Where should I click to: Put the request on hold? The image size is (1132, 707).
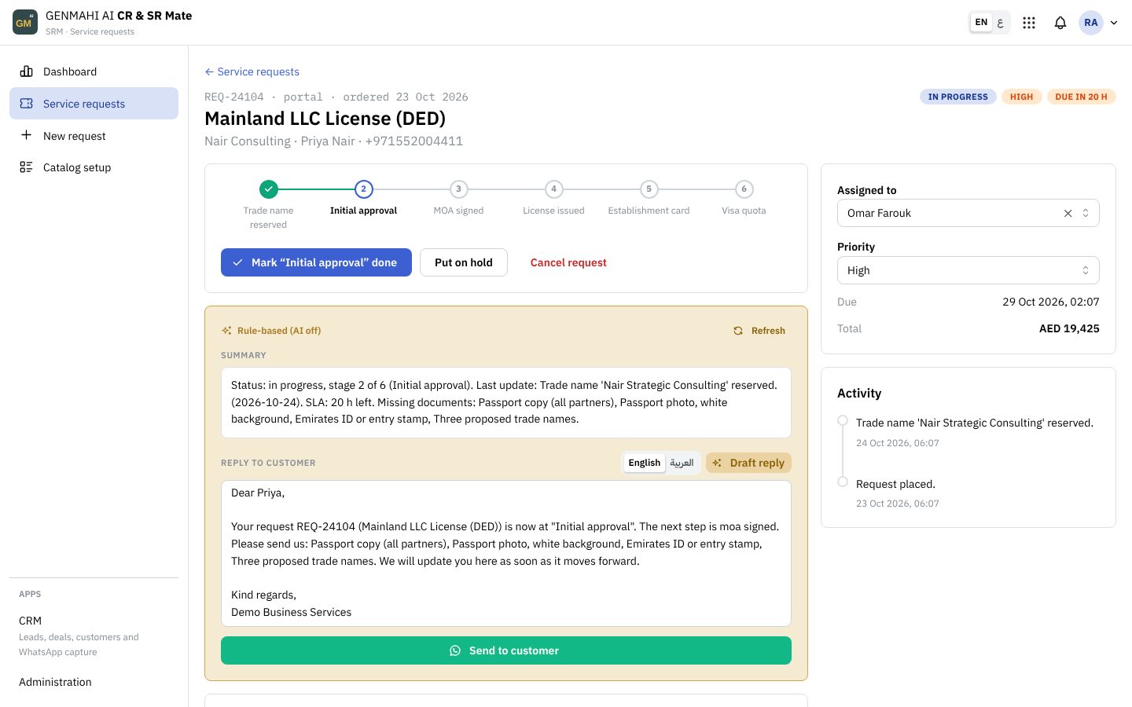(464, 262)
